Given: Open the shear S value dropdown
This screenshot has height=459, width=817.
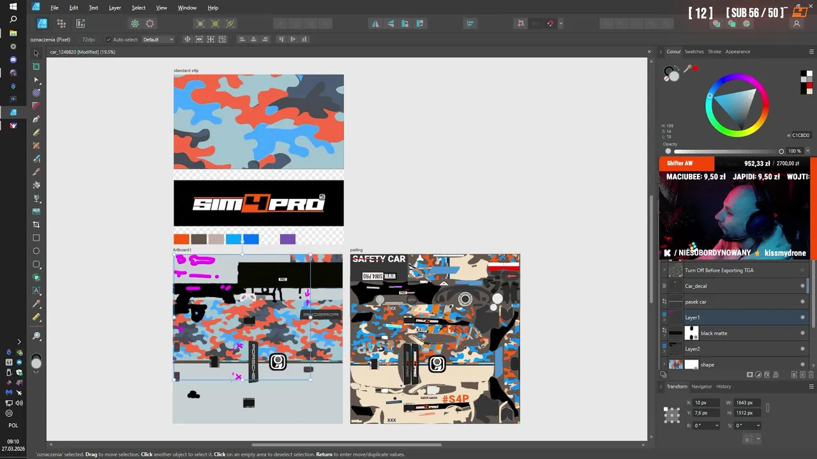Looking at the screenshot, I should (x=758, y=425).
